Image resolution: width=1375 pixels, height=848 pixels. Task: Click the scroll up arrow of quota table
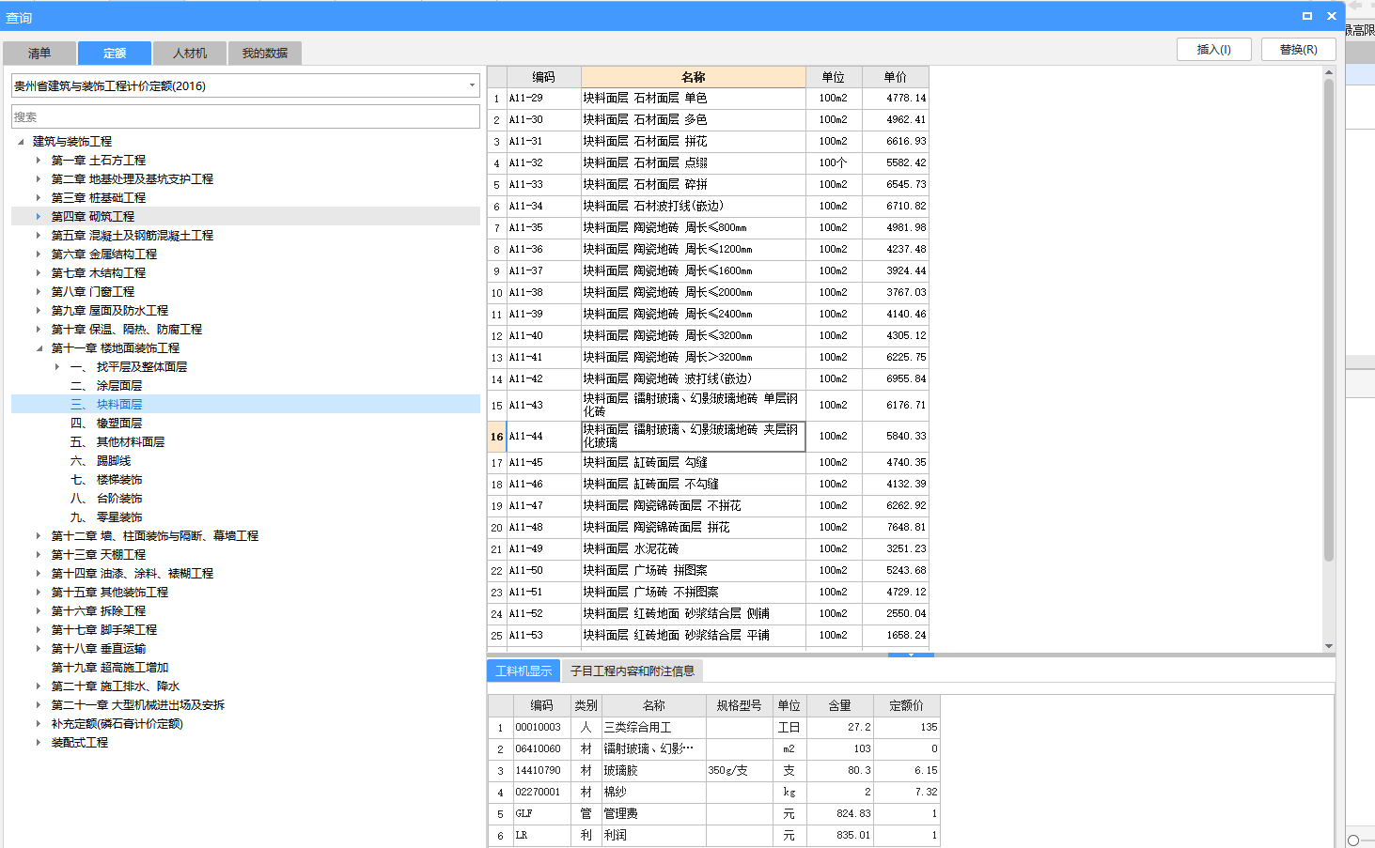(x=1328, y=71)
